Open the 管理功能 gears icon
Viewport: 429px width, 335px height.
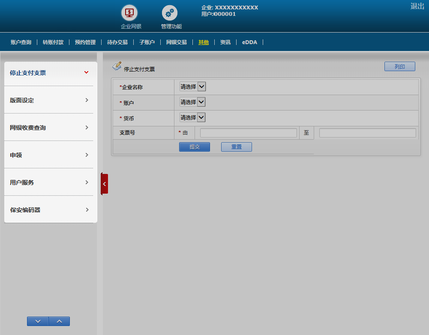(170, 13)
